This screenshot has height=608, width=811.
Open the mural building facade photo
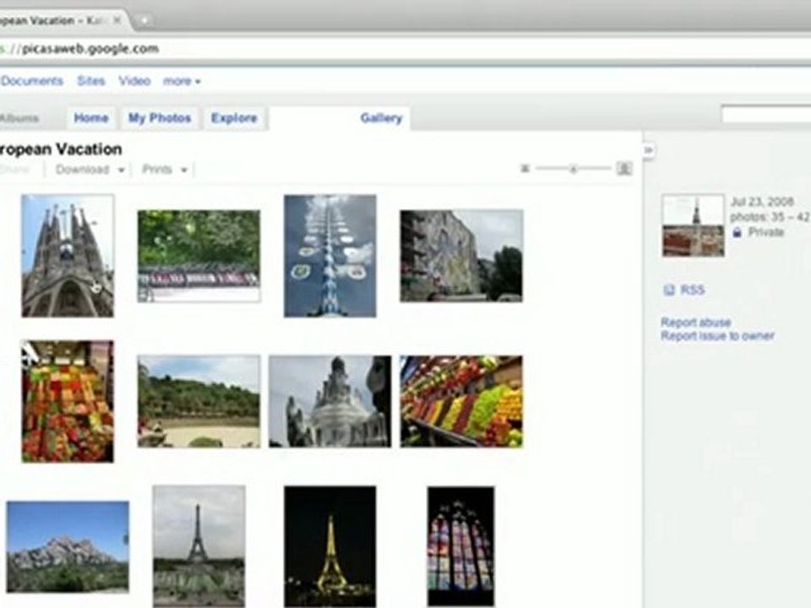point(461,256)
